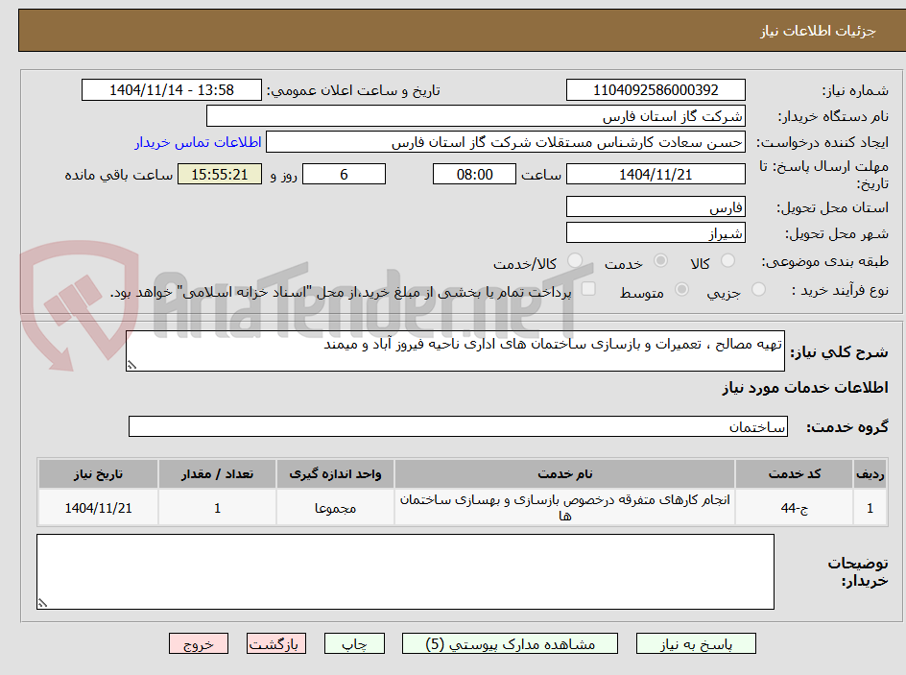This screenshot has height=675, width=906.
Task: Click the استان محل تحویل field فارس
Action: 656,206
